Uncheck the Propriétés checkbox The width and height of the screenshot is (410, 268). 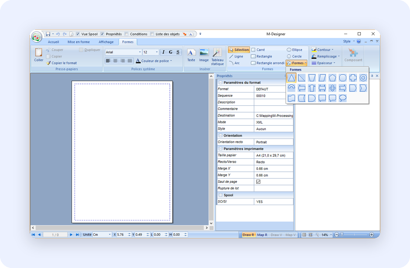click(102, 34)
